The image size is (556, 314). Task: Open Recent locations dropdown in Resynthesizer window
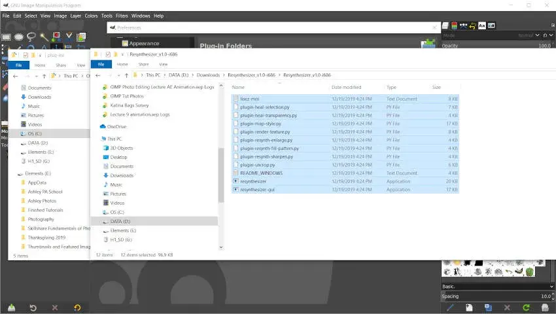tap(118, 75)
